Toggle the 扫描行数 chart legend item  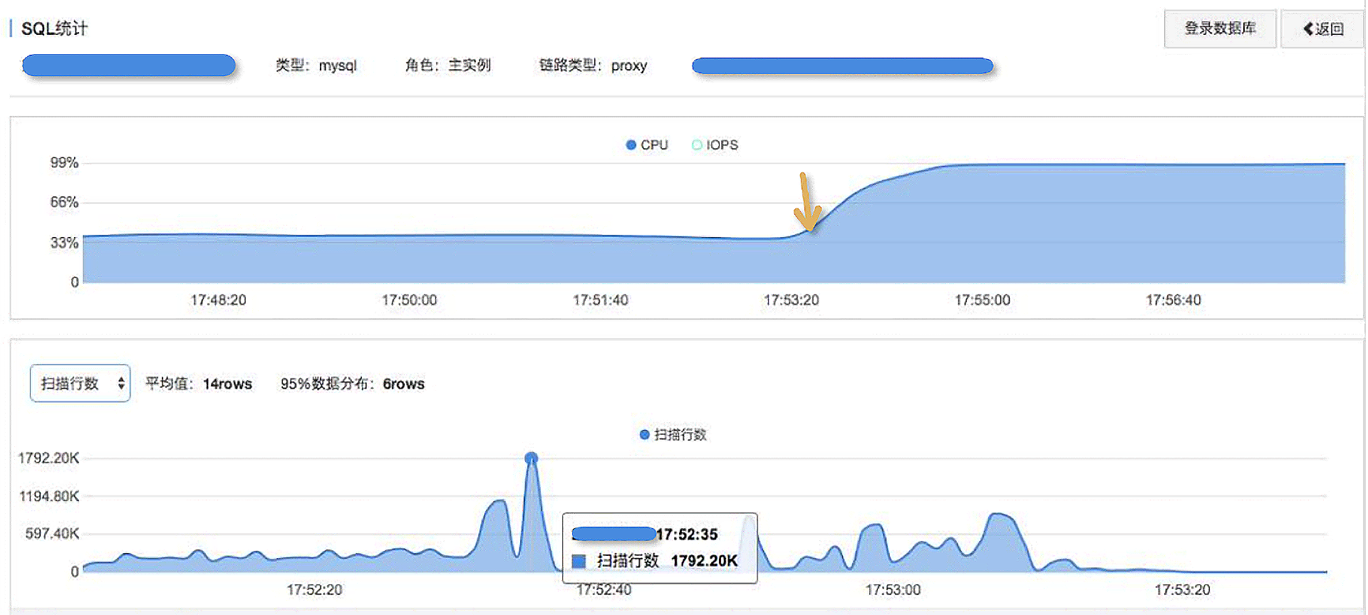[x=673, y=435]
